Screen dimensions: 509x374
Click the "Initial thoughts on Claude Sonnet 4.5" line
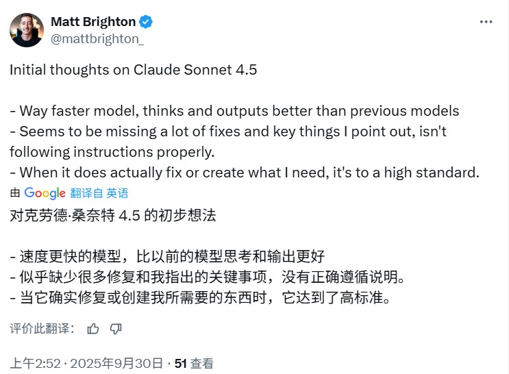[x=133, y=70]
